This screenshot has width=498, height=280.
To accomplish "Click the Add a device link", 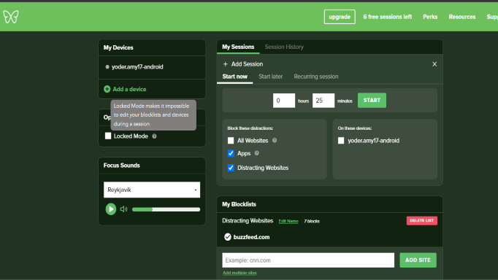I will [129, 89].
